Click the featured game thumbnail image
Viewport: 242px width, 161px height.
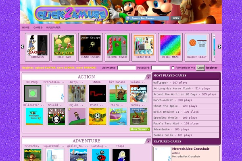(x=162, y=154)
